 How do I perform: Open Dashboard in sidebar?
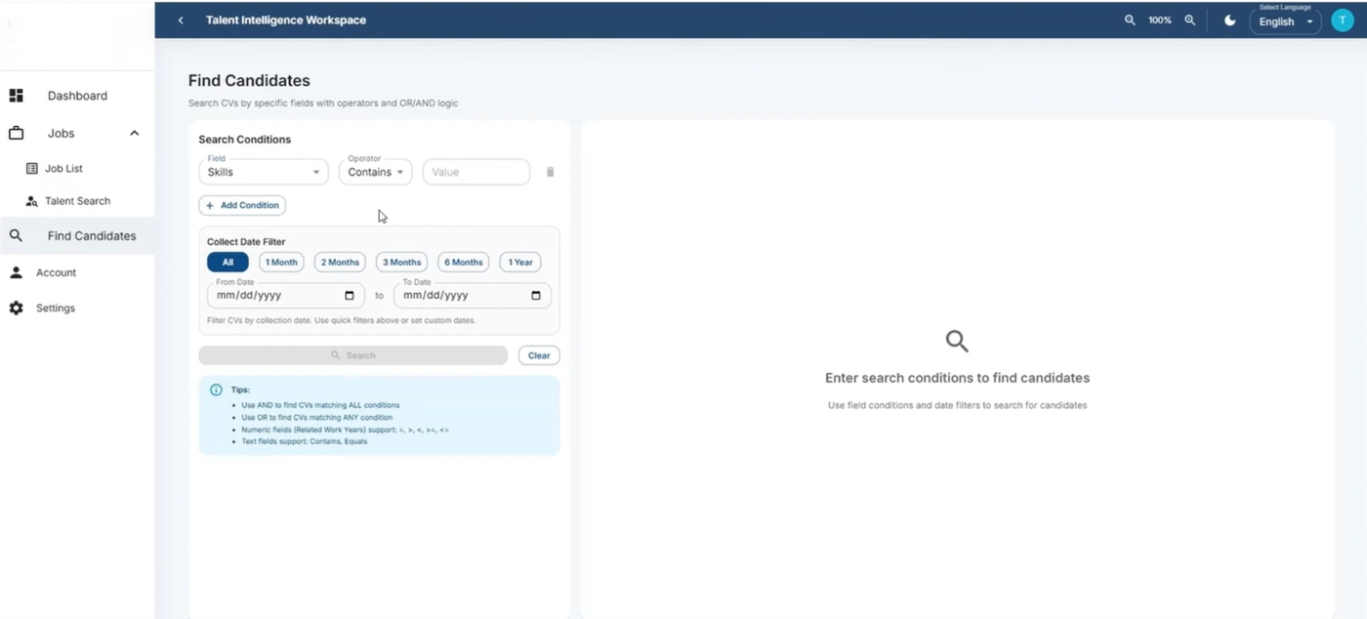(77, 96)
